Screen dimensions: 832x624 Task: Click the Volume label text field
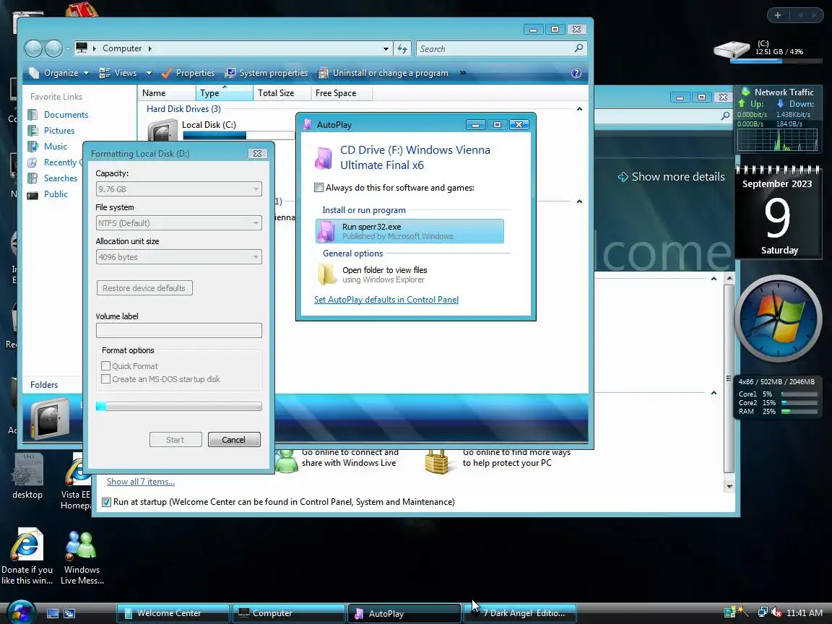click(x=179, y=330)
